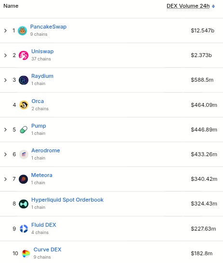This screenshot has width=223, height=263.
Task: Expand the Uniswap row chevron
Action: coord(5,55)
